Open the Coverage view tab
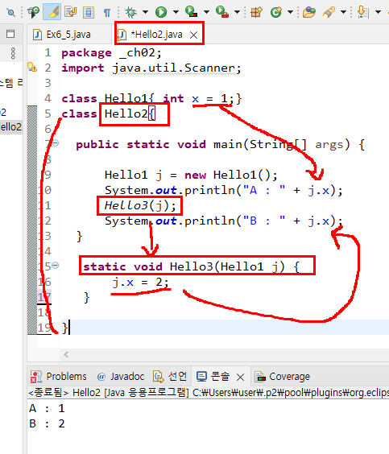The height and width of the screenshot is (454, 389). tap(283, 377)
